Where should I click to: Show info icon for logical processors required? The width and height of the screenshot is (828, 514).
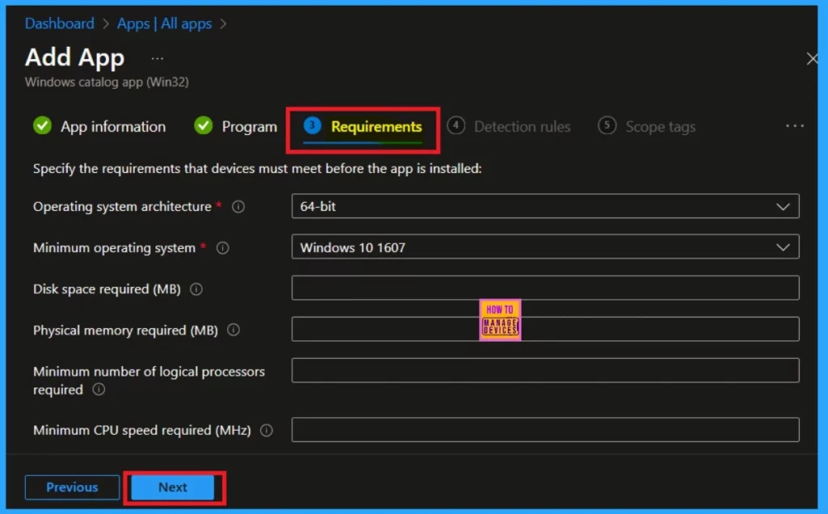click(x=99, y=390)
